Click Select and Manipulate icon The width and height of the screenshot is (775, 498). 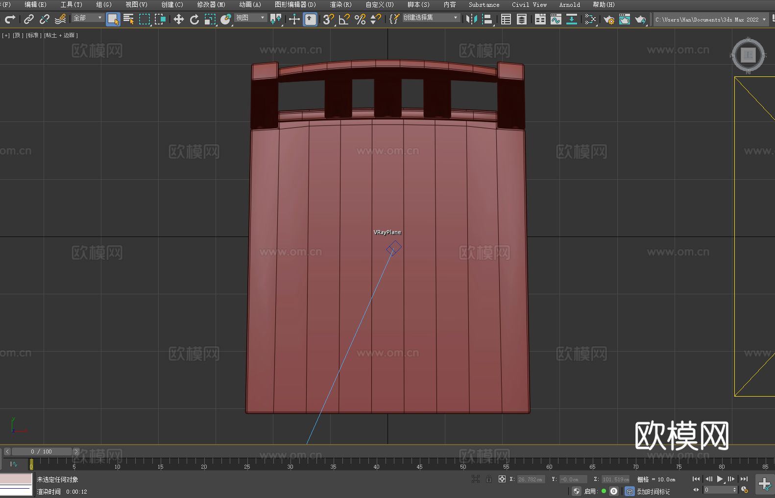294,20
